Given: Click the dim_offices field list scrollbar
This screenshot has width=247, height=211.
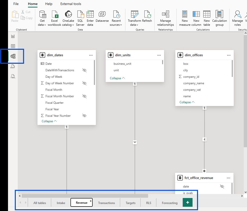Looking at the screenshot, I should pos(232,68).
